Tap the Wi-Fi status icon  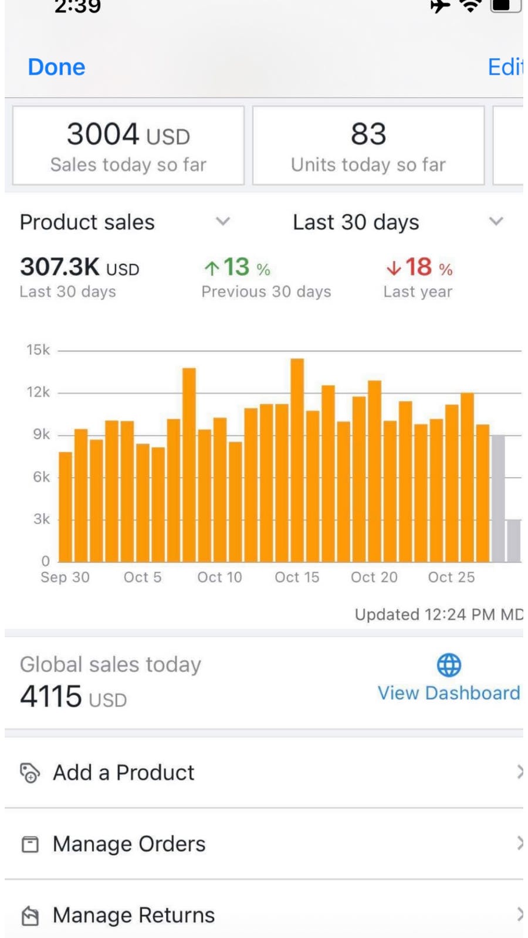coord(470,6)
